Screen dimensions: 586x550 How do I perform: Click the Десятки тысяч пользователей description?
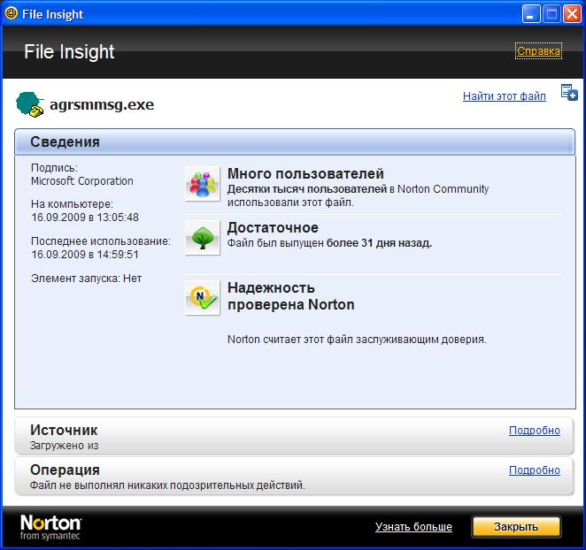pyautogui.click(x=358, y=195)
